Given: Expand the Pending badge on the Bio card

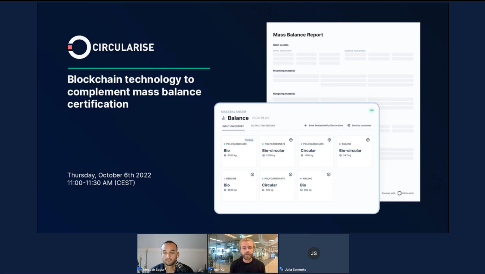Looking at the screenshot, I should (x=249, y=140).
